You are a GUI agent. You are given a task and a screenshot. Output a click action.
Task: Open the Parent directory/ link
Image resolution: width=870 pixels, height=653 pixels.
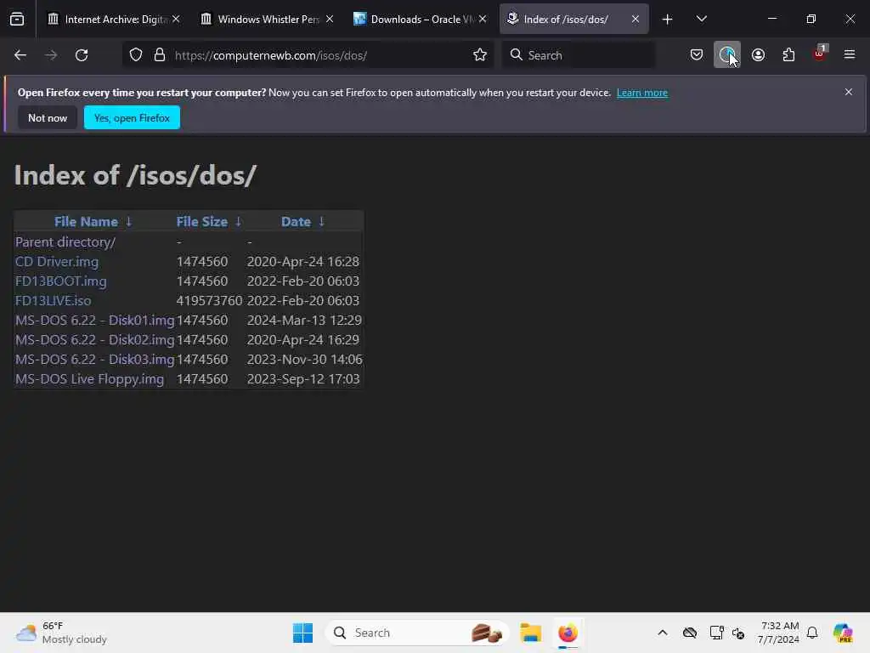pyautogui.click(x=65, y=242)
